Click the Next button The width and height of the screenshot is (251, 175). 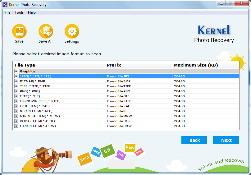pos(226,140)
